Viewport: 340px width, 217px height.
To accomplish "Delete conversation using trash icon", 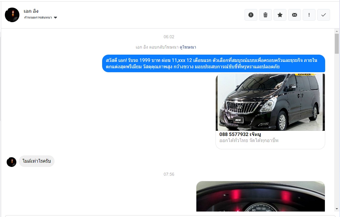I will pyautogui.click(x=265, y=15).
